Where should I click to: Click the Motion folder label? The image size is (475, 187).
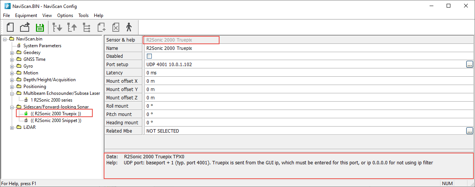[x=31, y=73]
